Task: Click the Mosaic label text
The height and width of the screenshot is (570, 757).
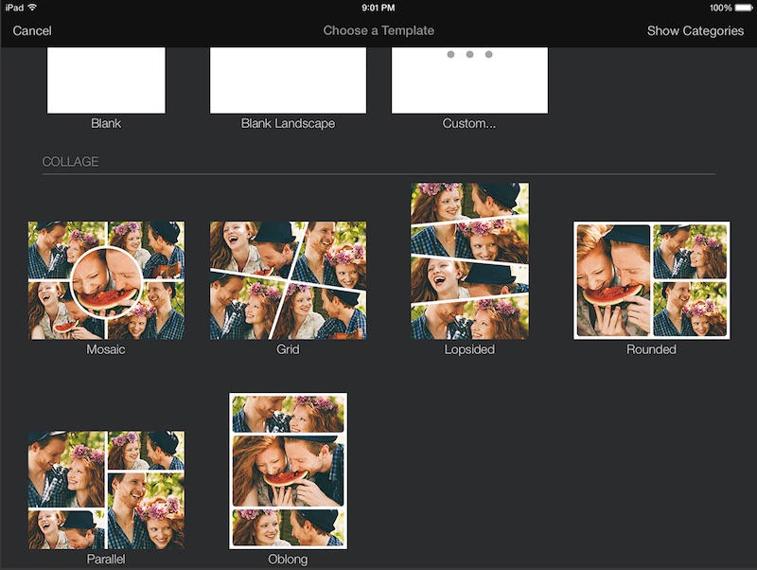Action: [x=106, y=349]
